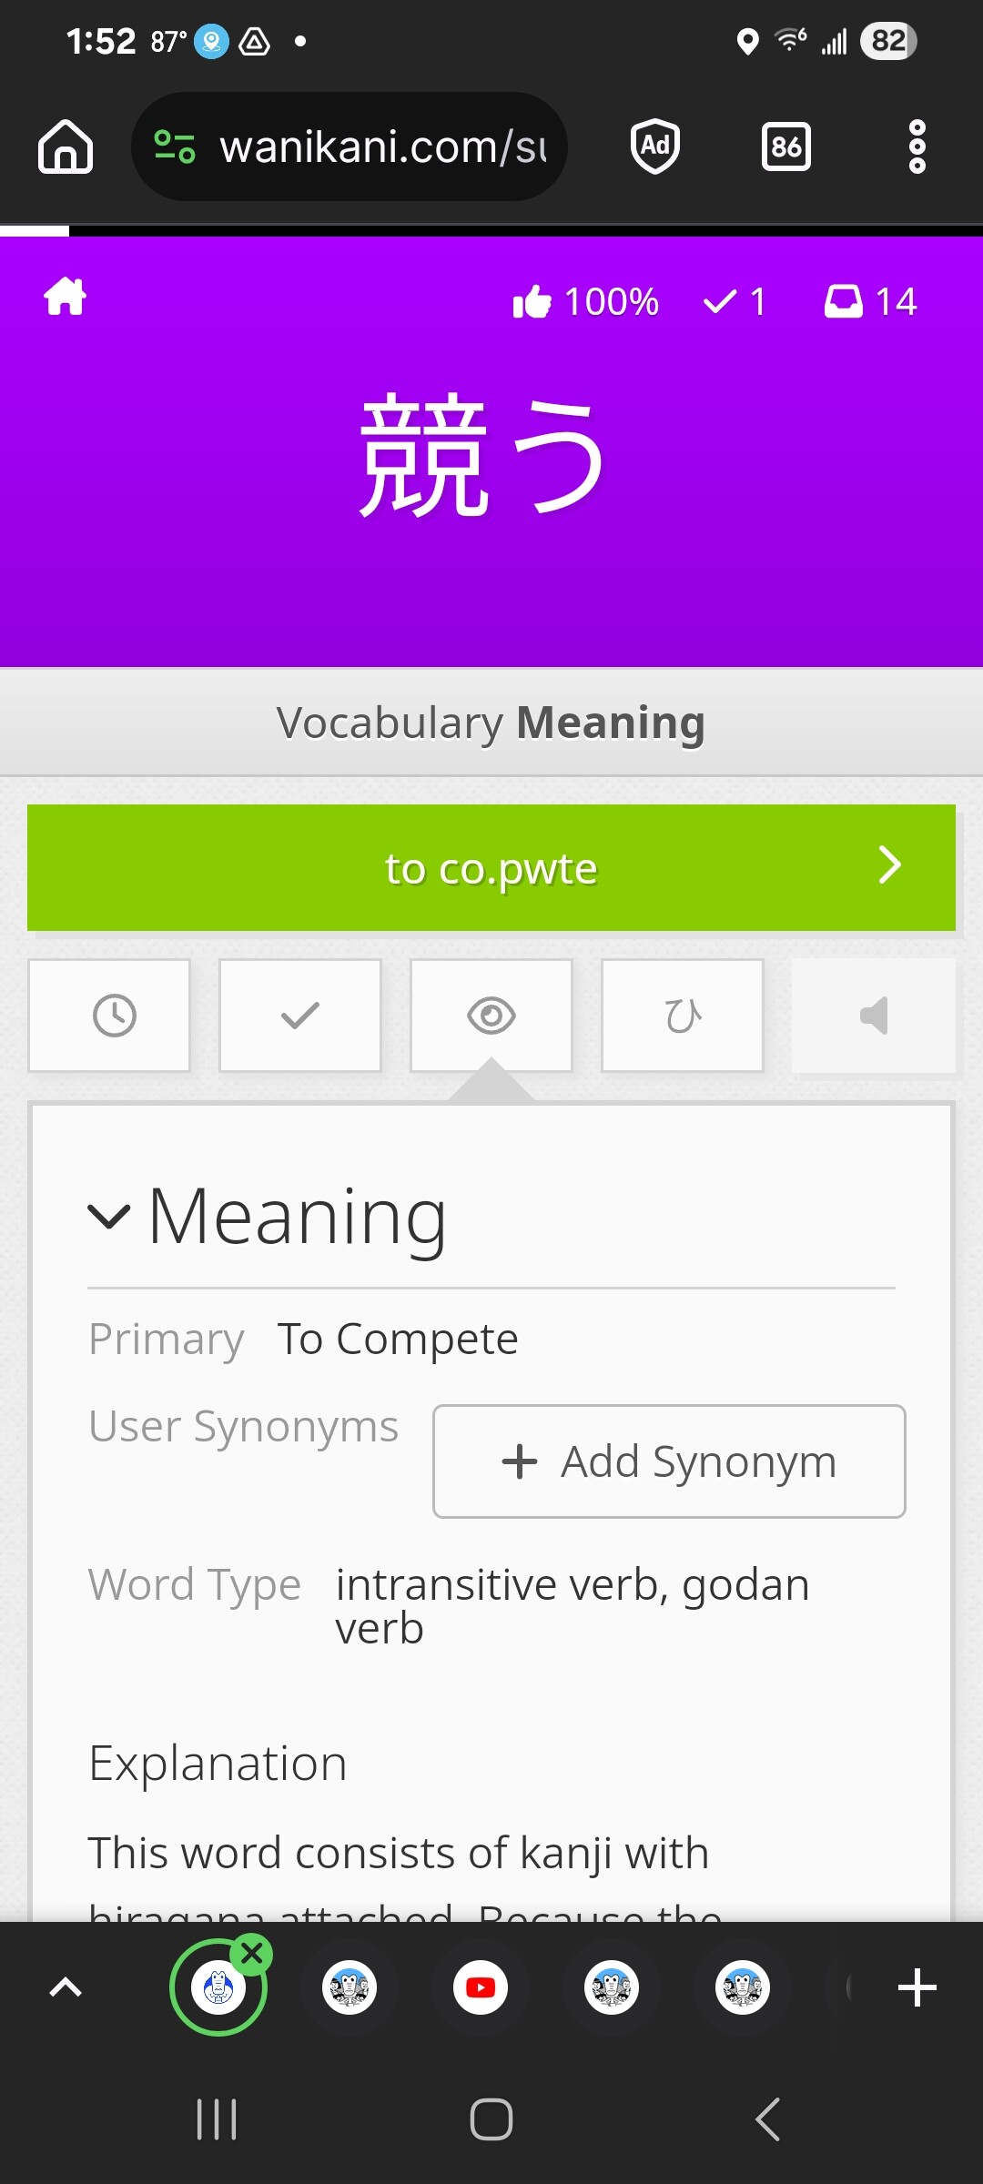
Task: Click the checkmark mark-correct button
Action: click(x=300, y=1016)
